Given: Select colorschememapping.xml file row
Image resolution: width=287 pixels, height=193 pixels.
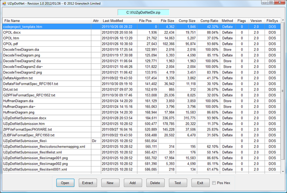Looking at the screenshot, I should coord(141,146).
